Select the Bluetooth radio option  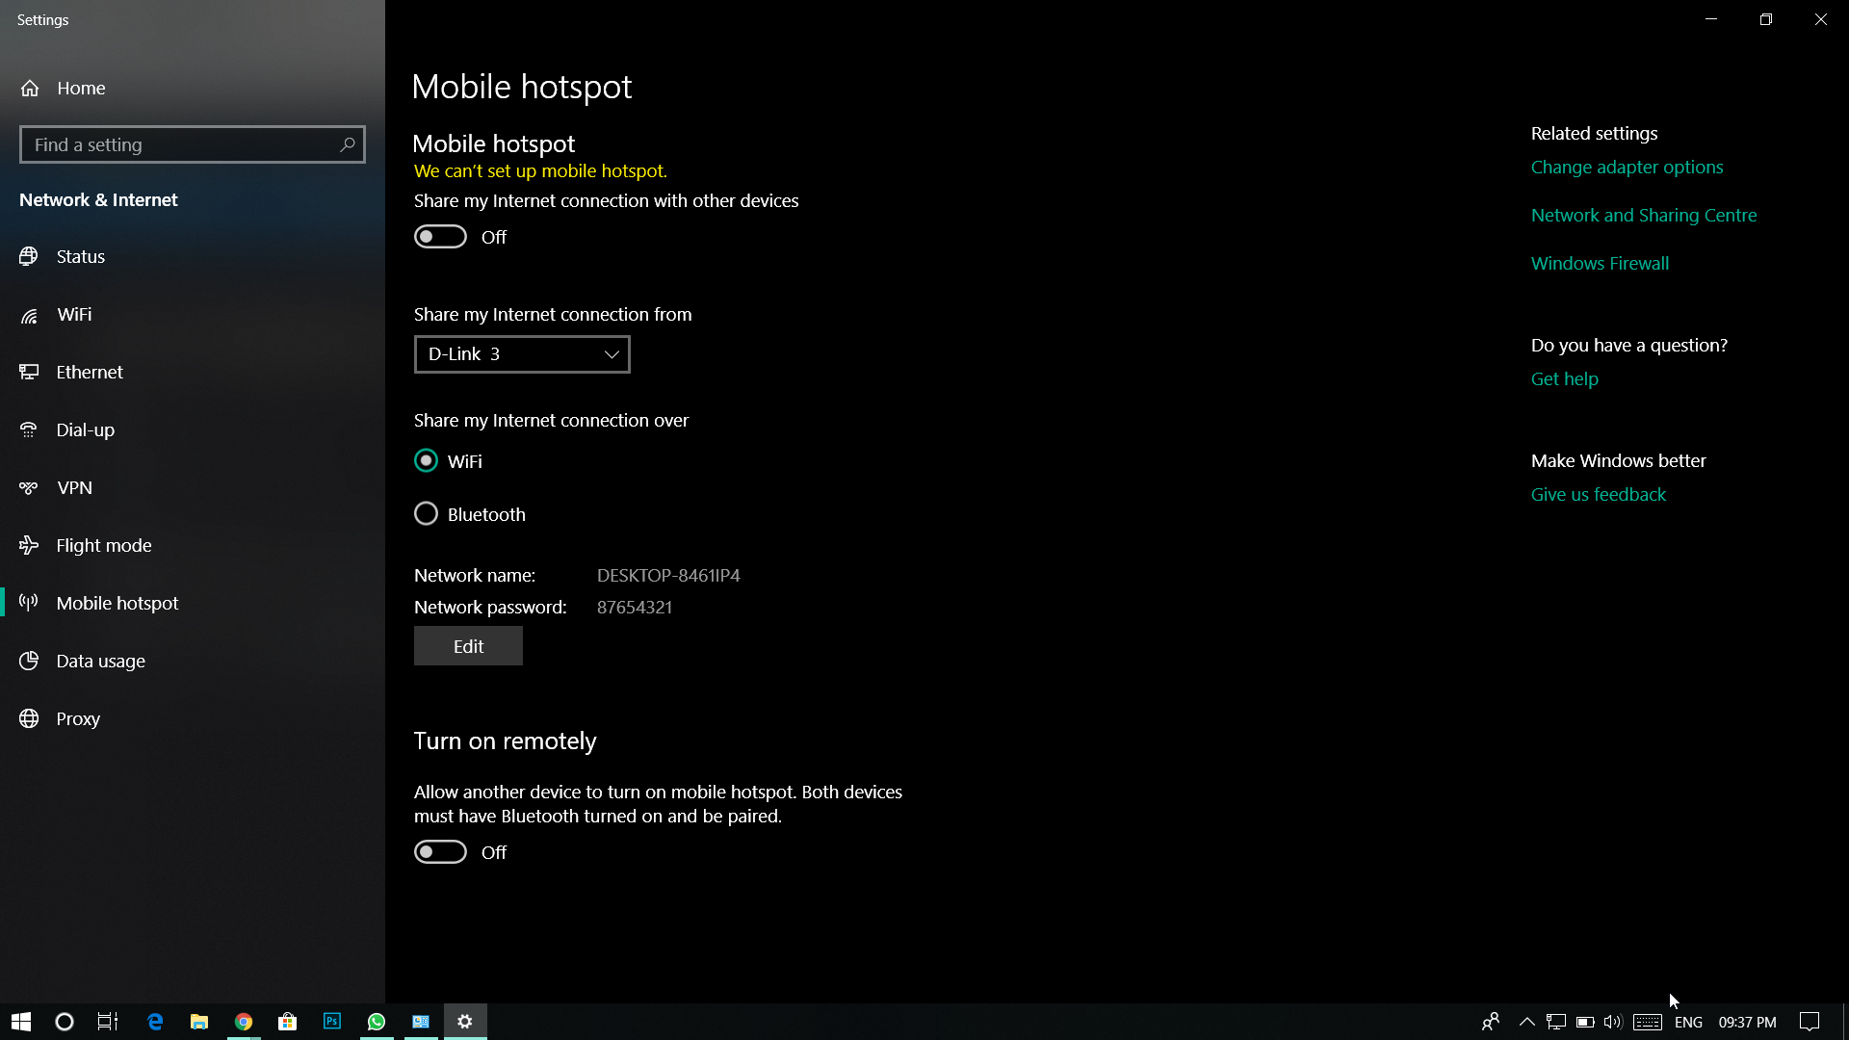pyautogui.click(x=426, y=514)
